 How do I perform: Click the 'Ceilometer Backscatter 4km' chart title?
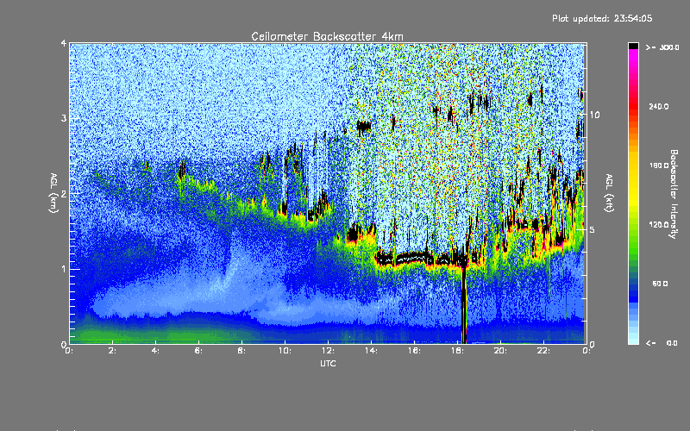[x=327, y=36]
